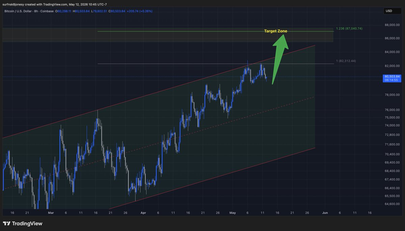Image resolution: width=405 pixels, height=231 pixels.
Task: Click the 74,000.00 price axis label
Action: tap(391, 125)
